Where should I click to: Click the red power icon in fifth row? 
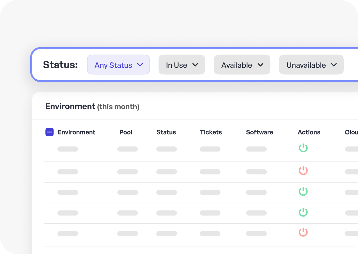(x=303, y=232)
